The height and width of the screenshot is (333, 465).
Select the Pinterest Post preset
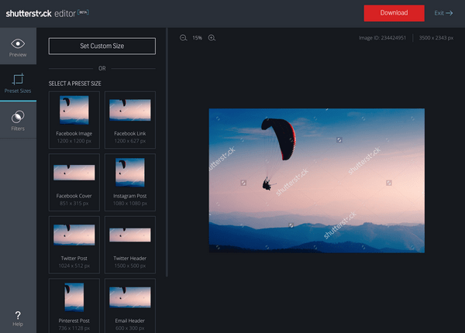[x=74, y=305]
